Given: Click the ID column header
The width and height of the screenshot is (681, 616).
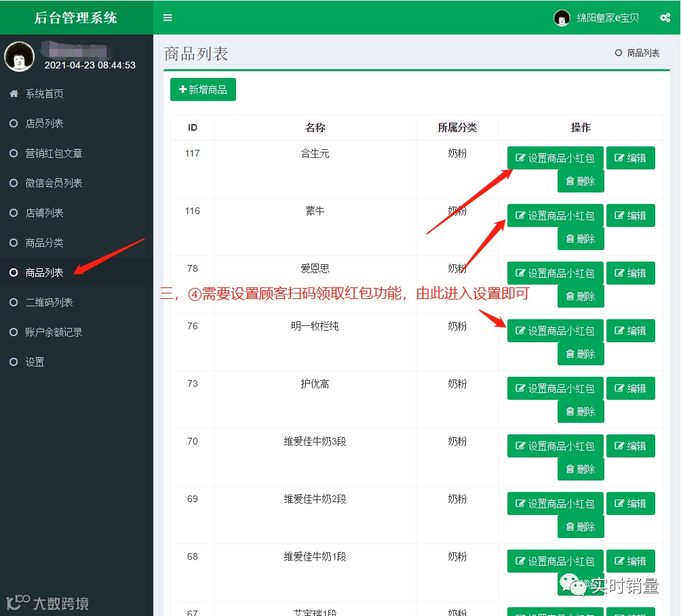Looking at the screenshot, I should click(x=193, y=127).
